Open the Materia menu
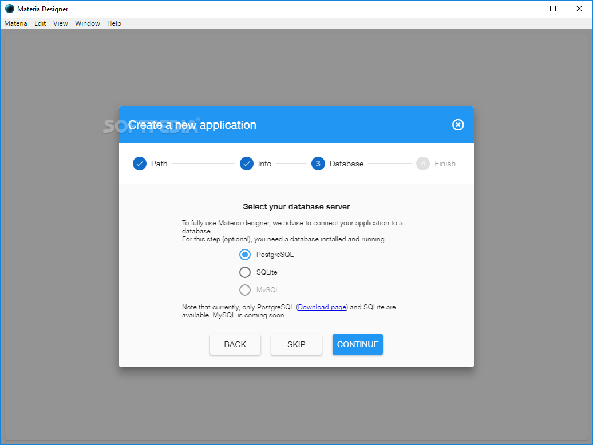 [15, 23]
